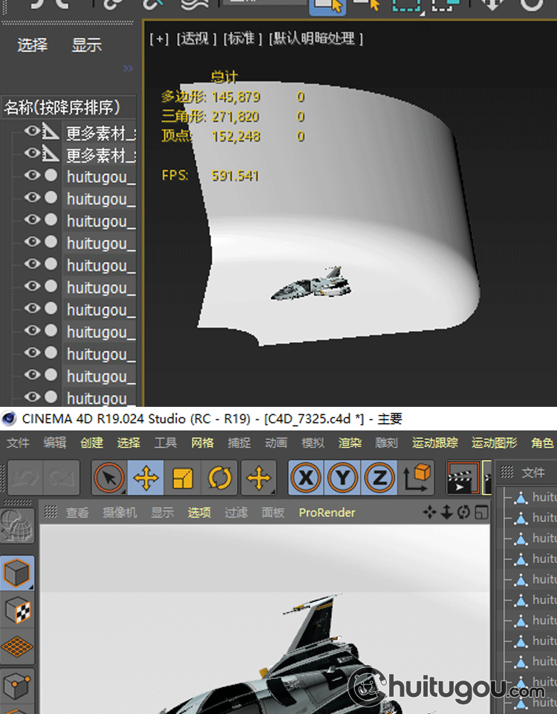Click the Redo arrow in Cinema 4D toolbar
Screen dimensions: 557x714
click(x=62, y=477)
